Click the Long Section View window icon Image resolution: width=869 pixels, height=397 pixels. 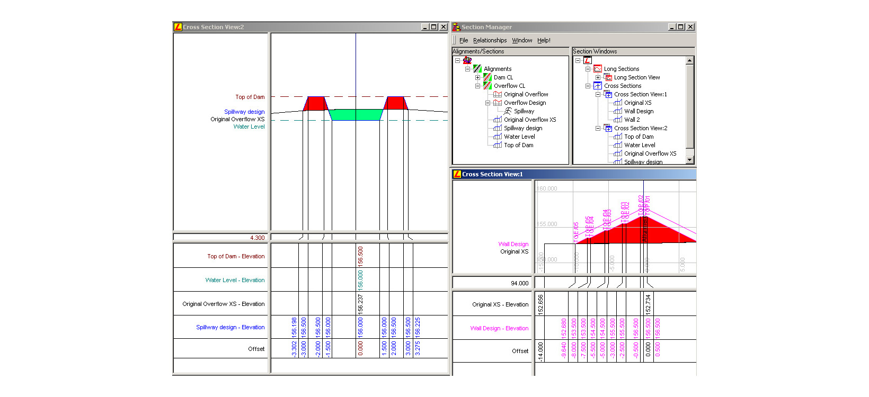[608, 77]
